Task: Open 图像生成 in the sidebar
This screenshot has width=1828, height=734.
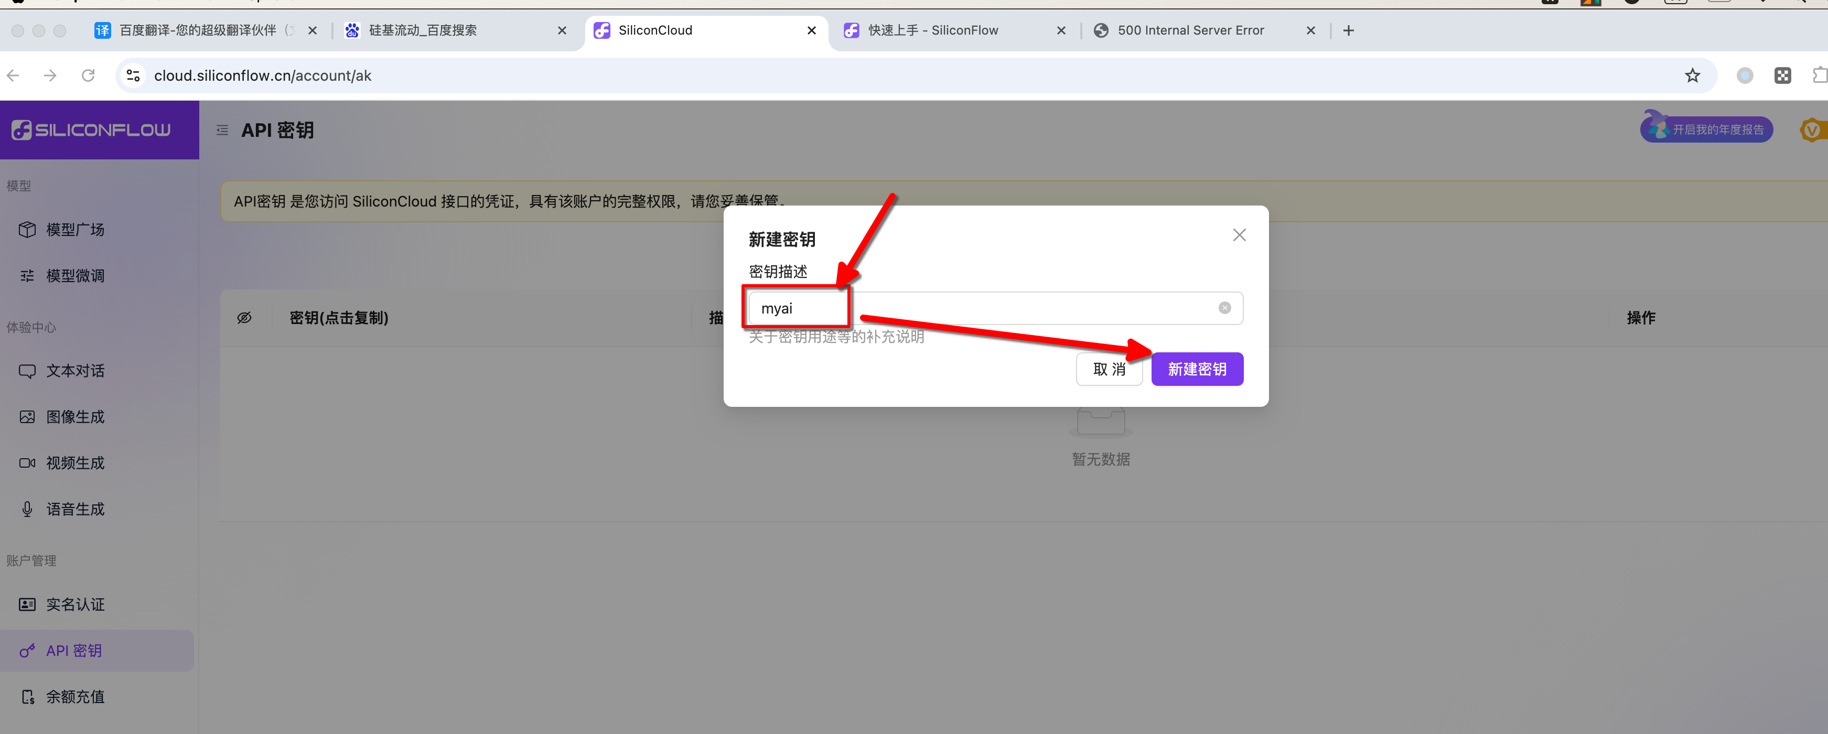Action: click(74, 417)
